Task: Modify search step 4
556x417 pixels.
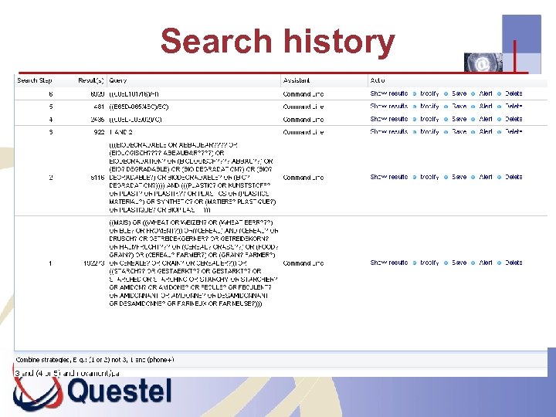Action: click(429, 119)
